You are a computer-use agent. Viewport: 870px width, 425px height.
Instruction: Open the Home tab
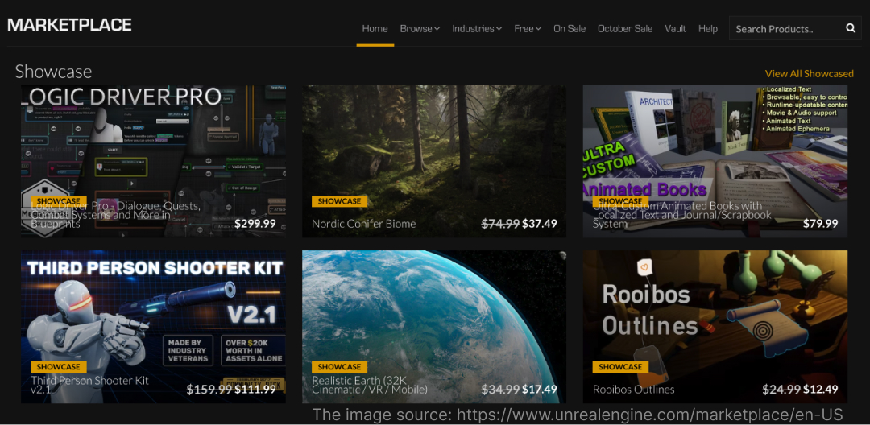coord(375,29)
